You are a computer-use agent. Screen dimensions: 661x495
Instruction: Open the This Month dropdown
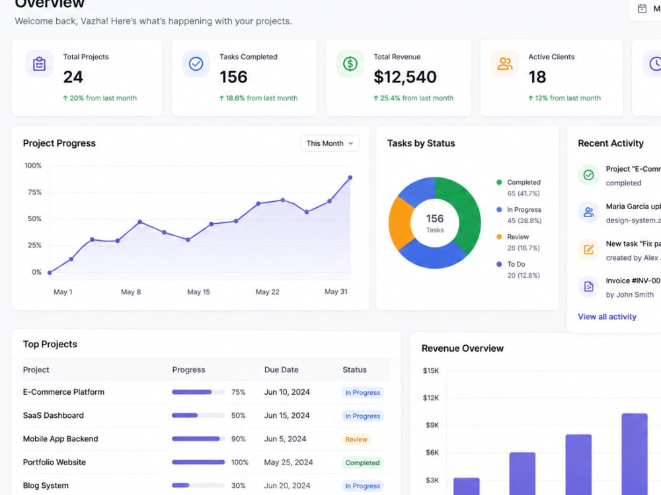(x=330, y=143)
